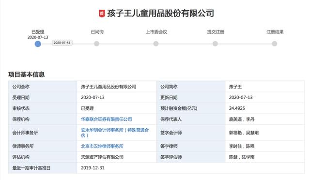Screen dimensions: 310x180
Task: Click the 律师事务所 label cell
Action: point(43,146)
